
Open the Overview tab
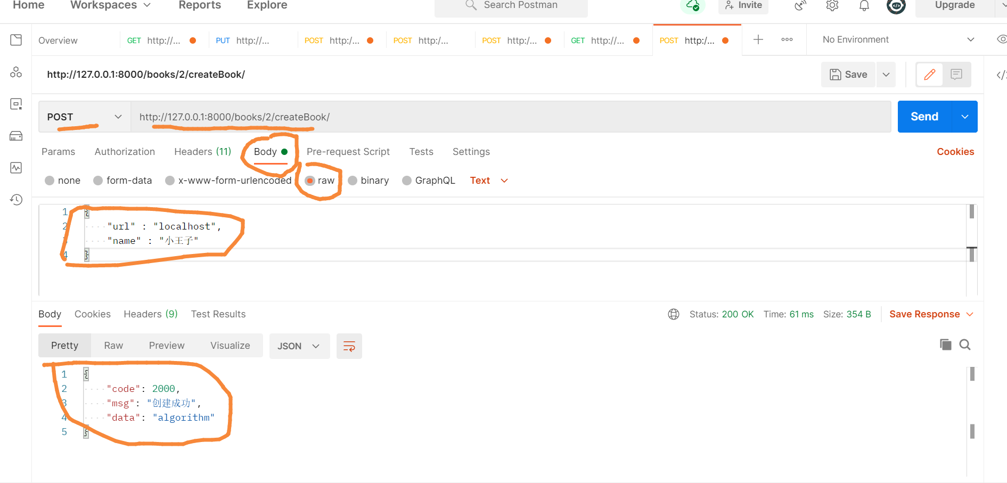point(58,40)
